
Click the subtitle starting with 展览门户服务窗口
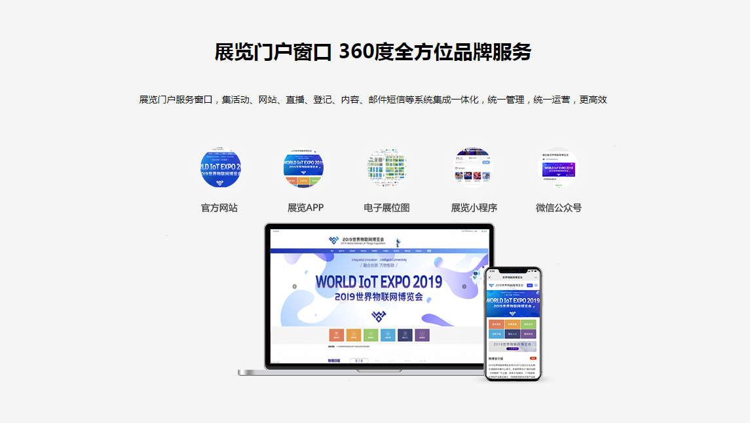pyautogui.click(x=373, y=100)
